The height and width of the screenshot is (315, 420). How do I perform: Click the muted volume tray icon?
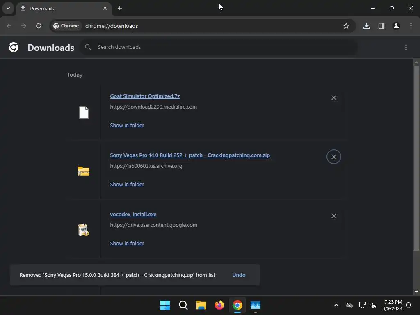tap(373, 305)
